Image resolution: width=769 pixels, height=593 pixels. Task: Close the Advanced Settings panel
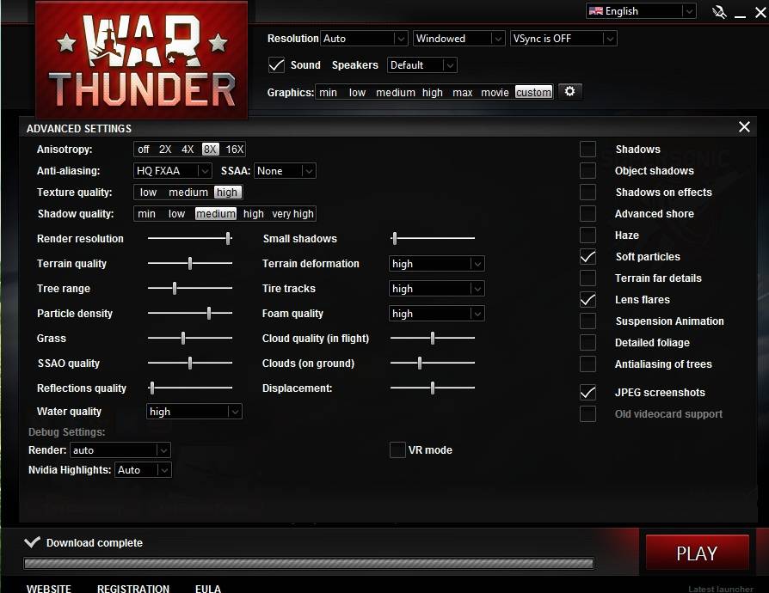pyautogui.click(x=744, y=127)
